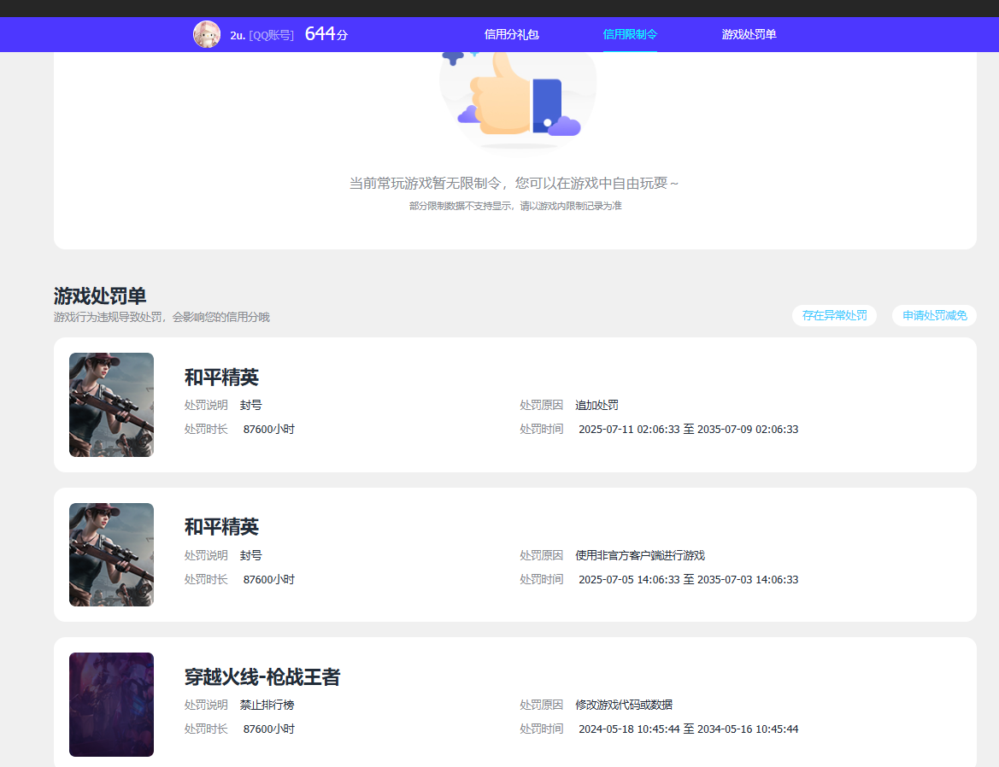Click the 部分限制数据不支持显示 note

tap(515, 206)
